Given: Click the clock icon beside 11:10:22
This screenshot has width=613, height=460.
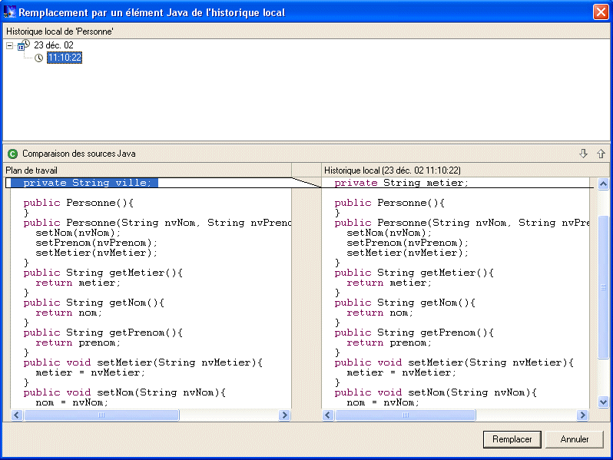Looking at the screenshot, I should pyautogui.click(x=38, y=58).
